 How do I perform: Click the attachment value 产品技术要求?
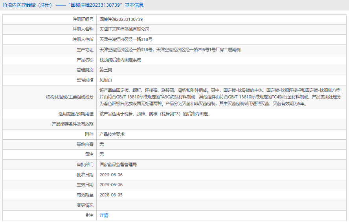(x=112, y=134)
